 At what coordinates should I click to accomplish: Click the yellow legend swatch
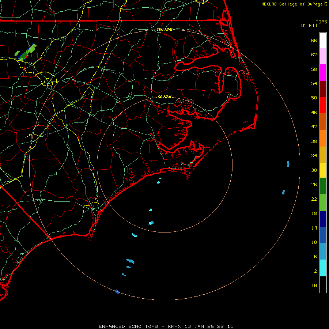coord(323,170)
